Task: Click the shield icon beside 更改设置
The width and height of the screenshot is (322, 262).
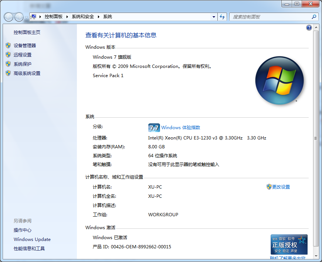Action: pos(269,187)
